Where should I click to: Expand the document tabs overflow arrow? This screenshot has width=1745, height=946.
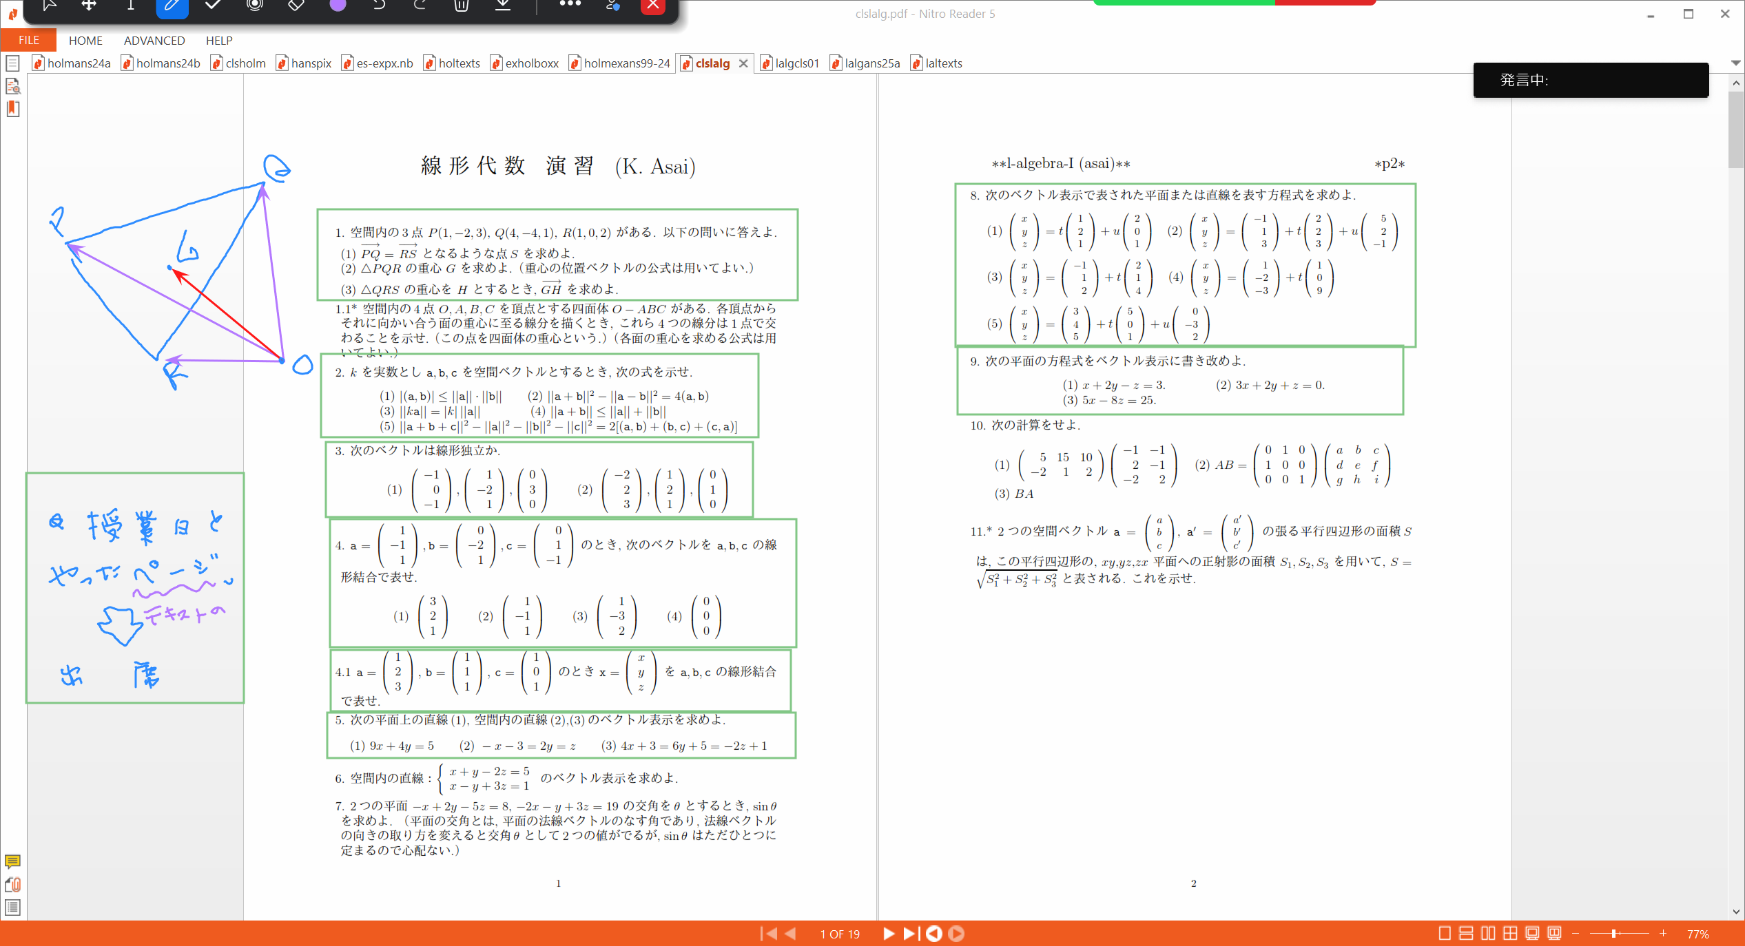point(1735,63)
